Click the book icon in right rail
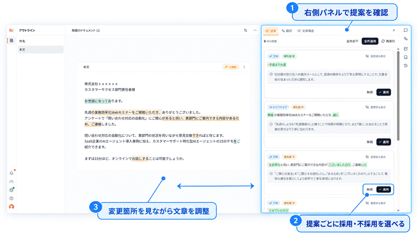The height and width of the screenshot is (235, 418). [406, 57]
